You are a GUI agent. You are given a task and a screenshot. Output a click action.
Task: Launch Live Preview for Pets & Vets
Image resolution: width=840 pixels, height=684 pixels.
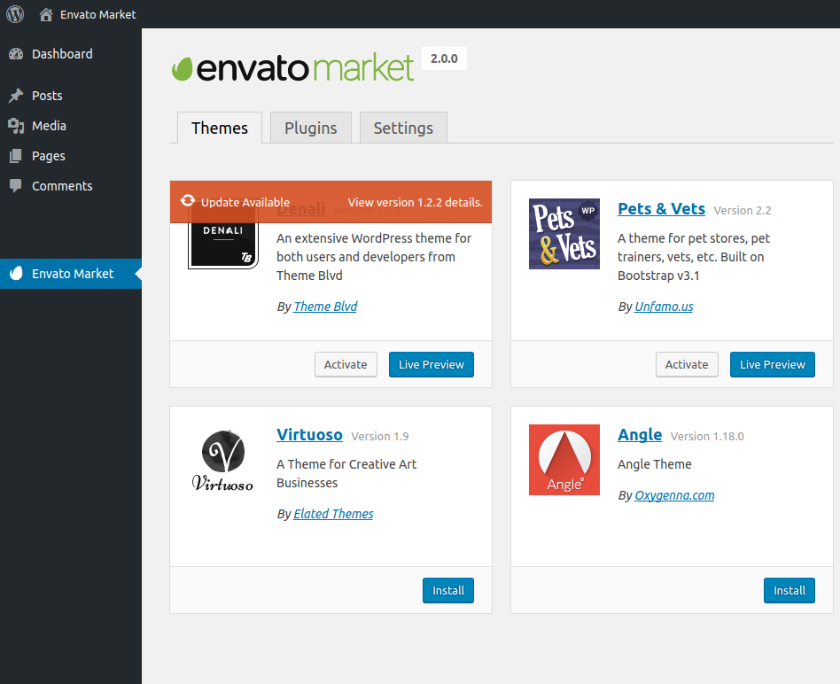pyautogui.click(x=772, y=364)
